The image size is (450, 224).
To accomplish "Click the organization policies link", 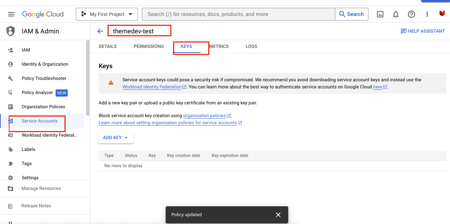I will (x=205, y=115).
